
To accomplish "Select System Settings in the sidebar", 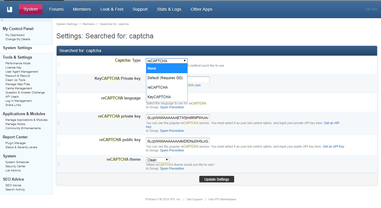I will click(17, 48).
